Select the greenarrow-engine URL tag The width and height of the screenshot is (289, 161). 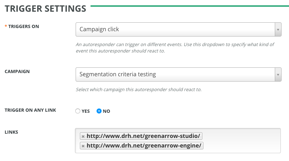click(144, 146)
